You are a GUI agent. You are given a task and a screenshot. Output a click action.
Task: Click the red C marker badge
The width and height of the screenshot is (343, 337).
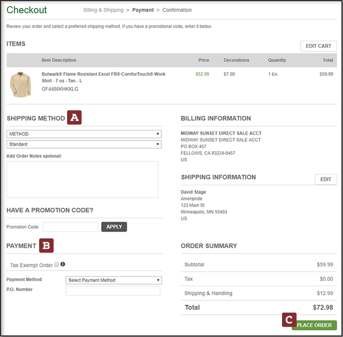(x=289, y=320)
